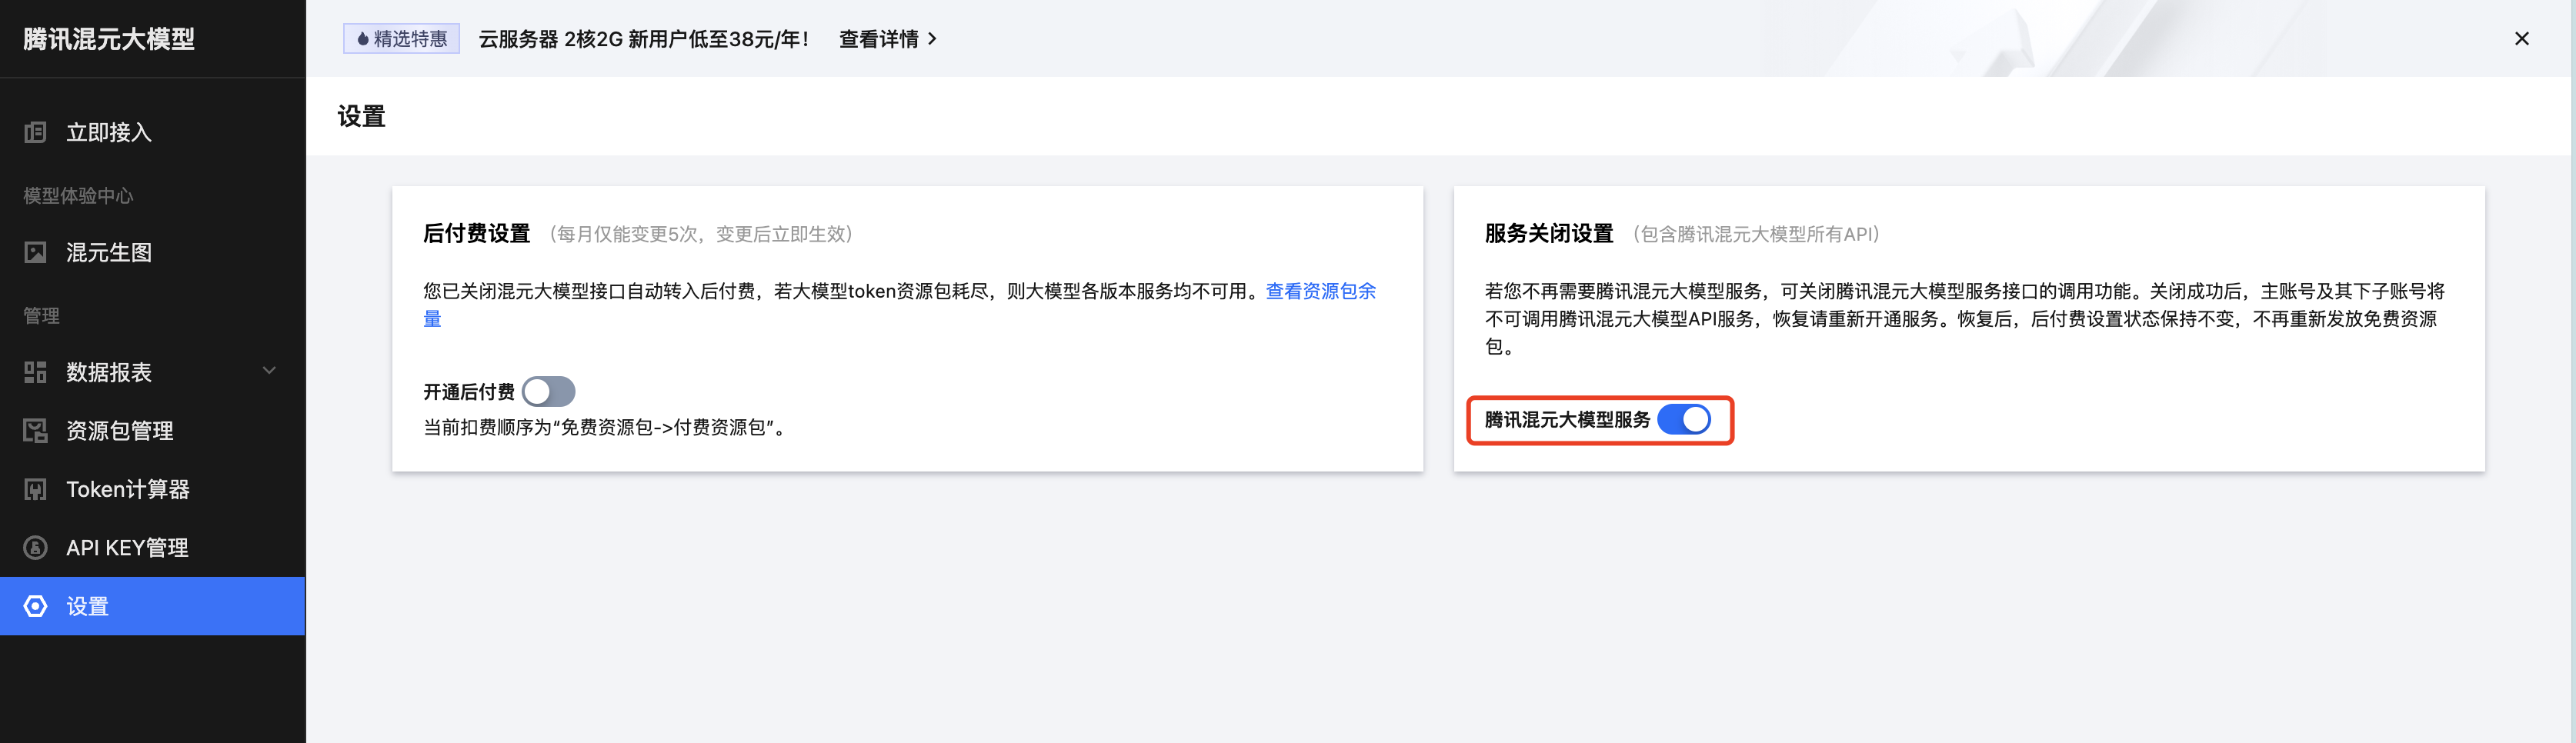Open the 查看资源包余量 link
The height and width of the screenshot is (743, 2576).
click(1320, 291)
